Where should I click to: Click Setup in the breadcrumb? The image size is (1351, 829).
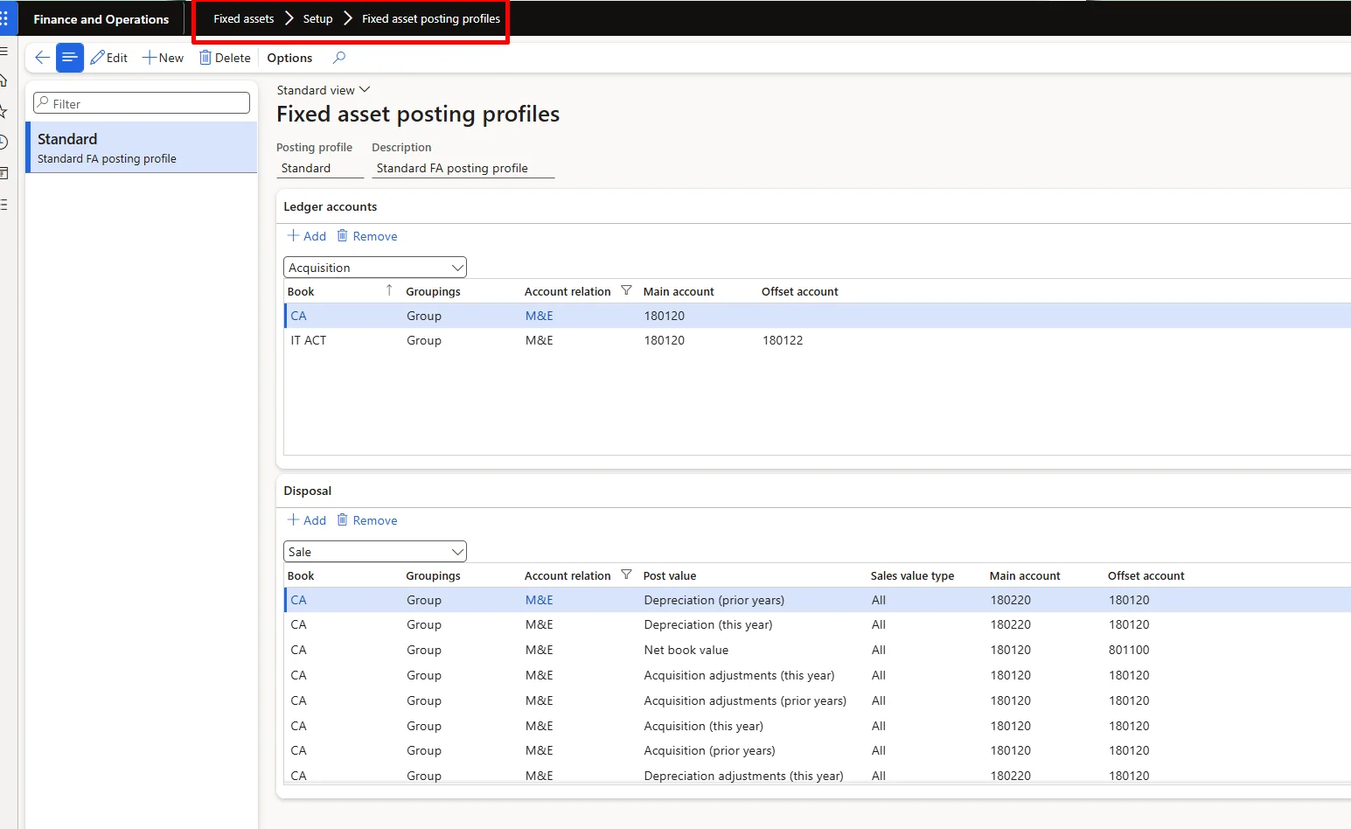coord(317,18)
